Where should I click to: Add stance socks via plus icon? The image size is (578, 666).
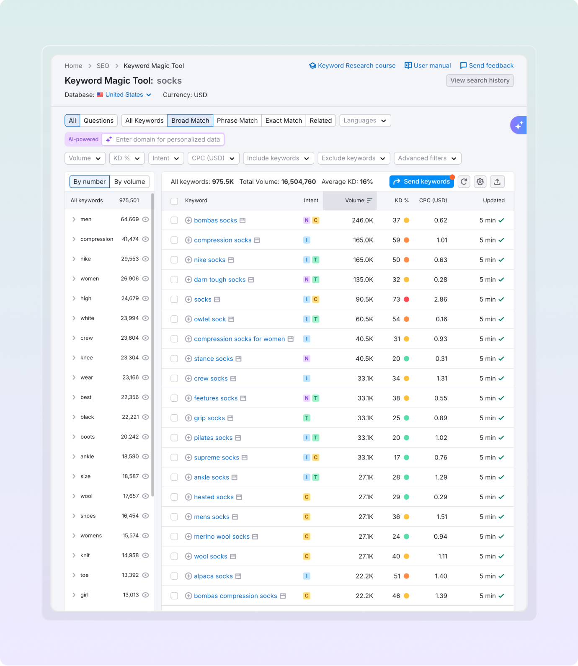(x=188, y=359)
